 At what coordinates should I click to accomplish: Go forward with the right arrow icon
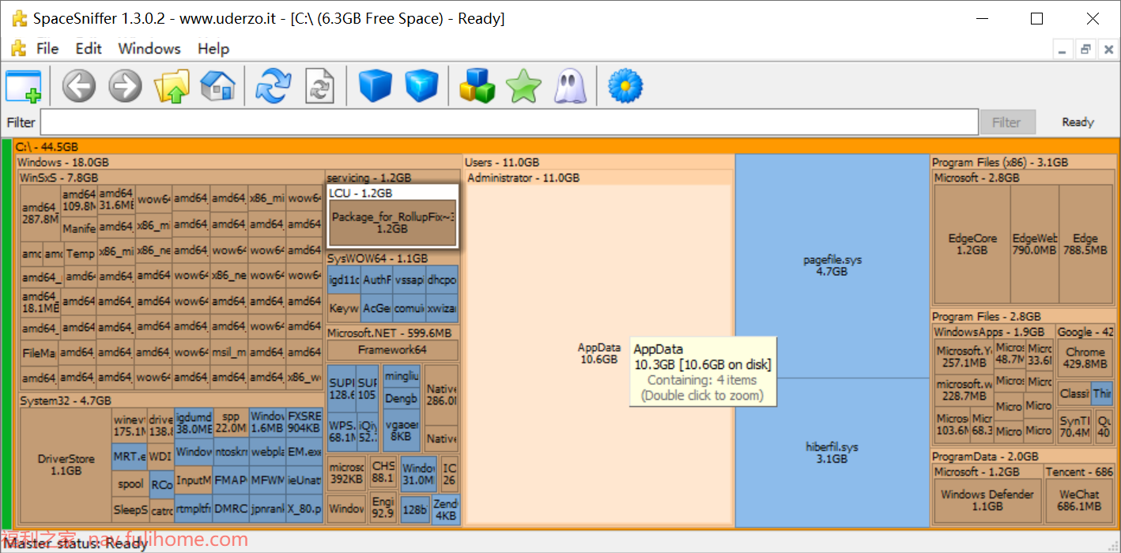(125, 85)
